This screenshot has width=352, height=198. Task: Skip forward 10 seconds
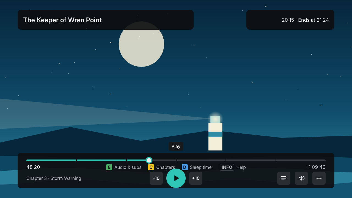click(x=196, y=178)
